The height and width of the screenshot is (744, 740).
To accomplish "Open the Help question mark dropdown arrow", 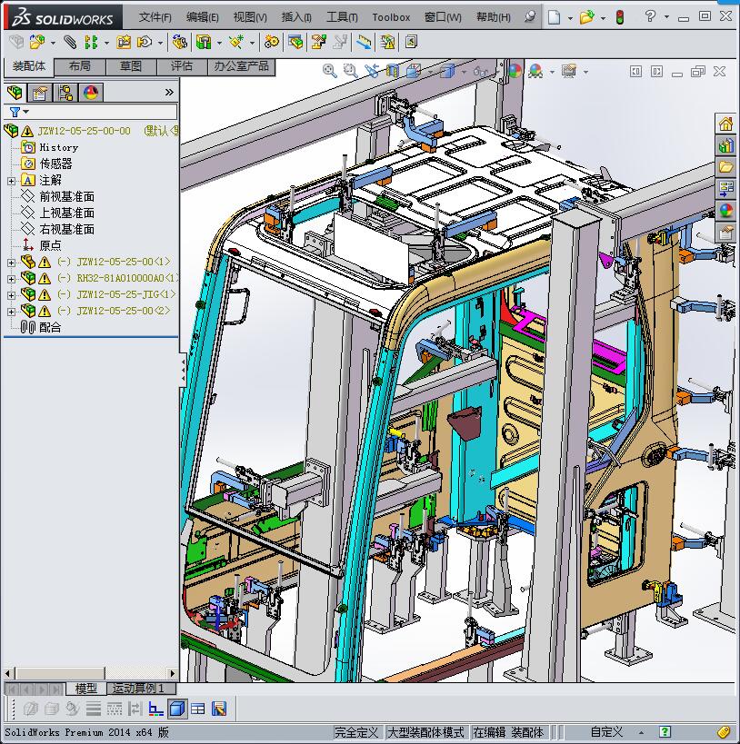I will click(x=667, y=17).
